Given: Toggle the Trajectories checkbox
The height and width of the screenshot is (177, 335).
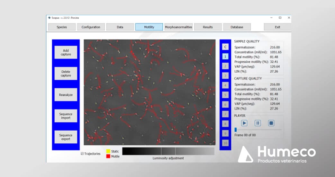Looking at the screenshot, I should coord(83,154).
